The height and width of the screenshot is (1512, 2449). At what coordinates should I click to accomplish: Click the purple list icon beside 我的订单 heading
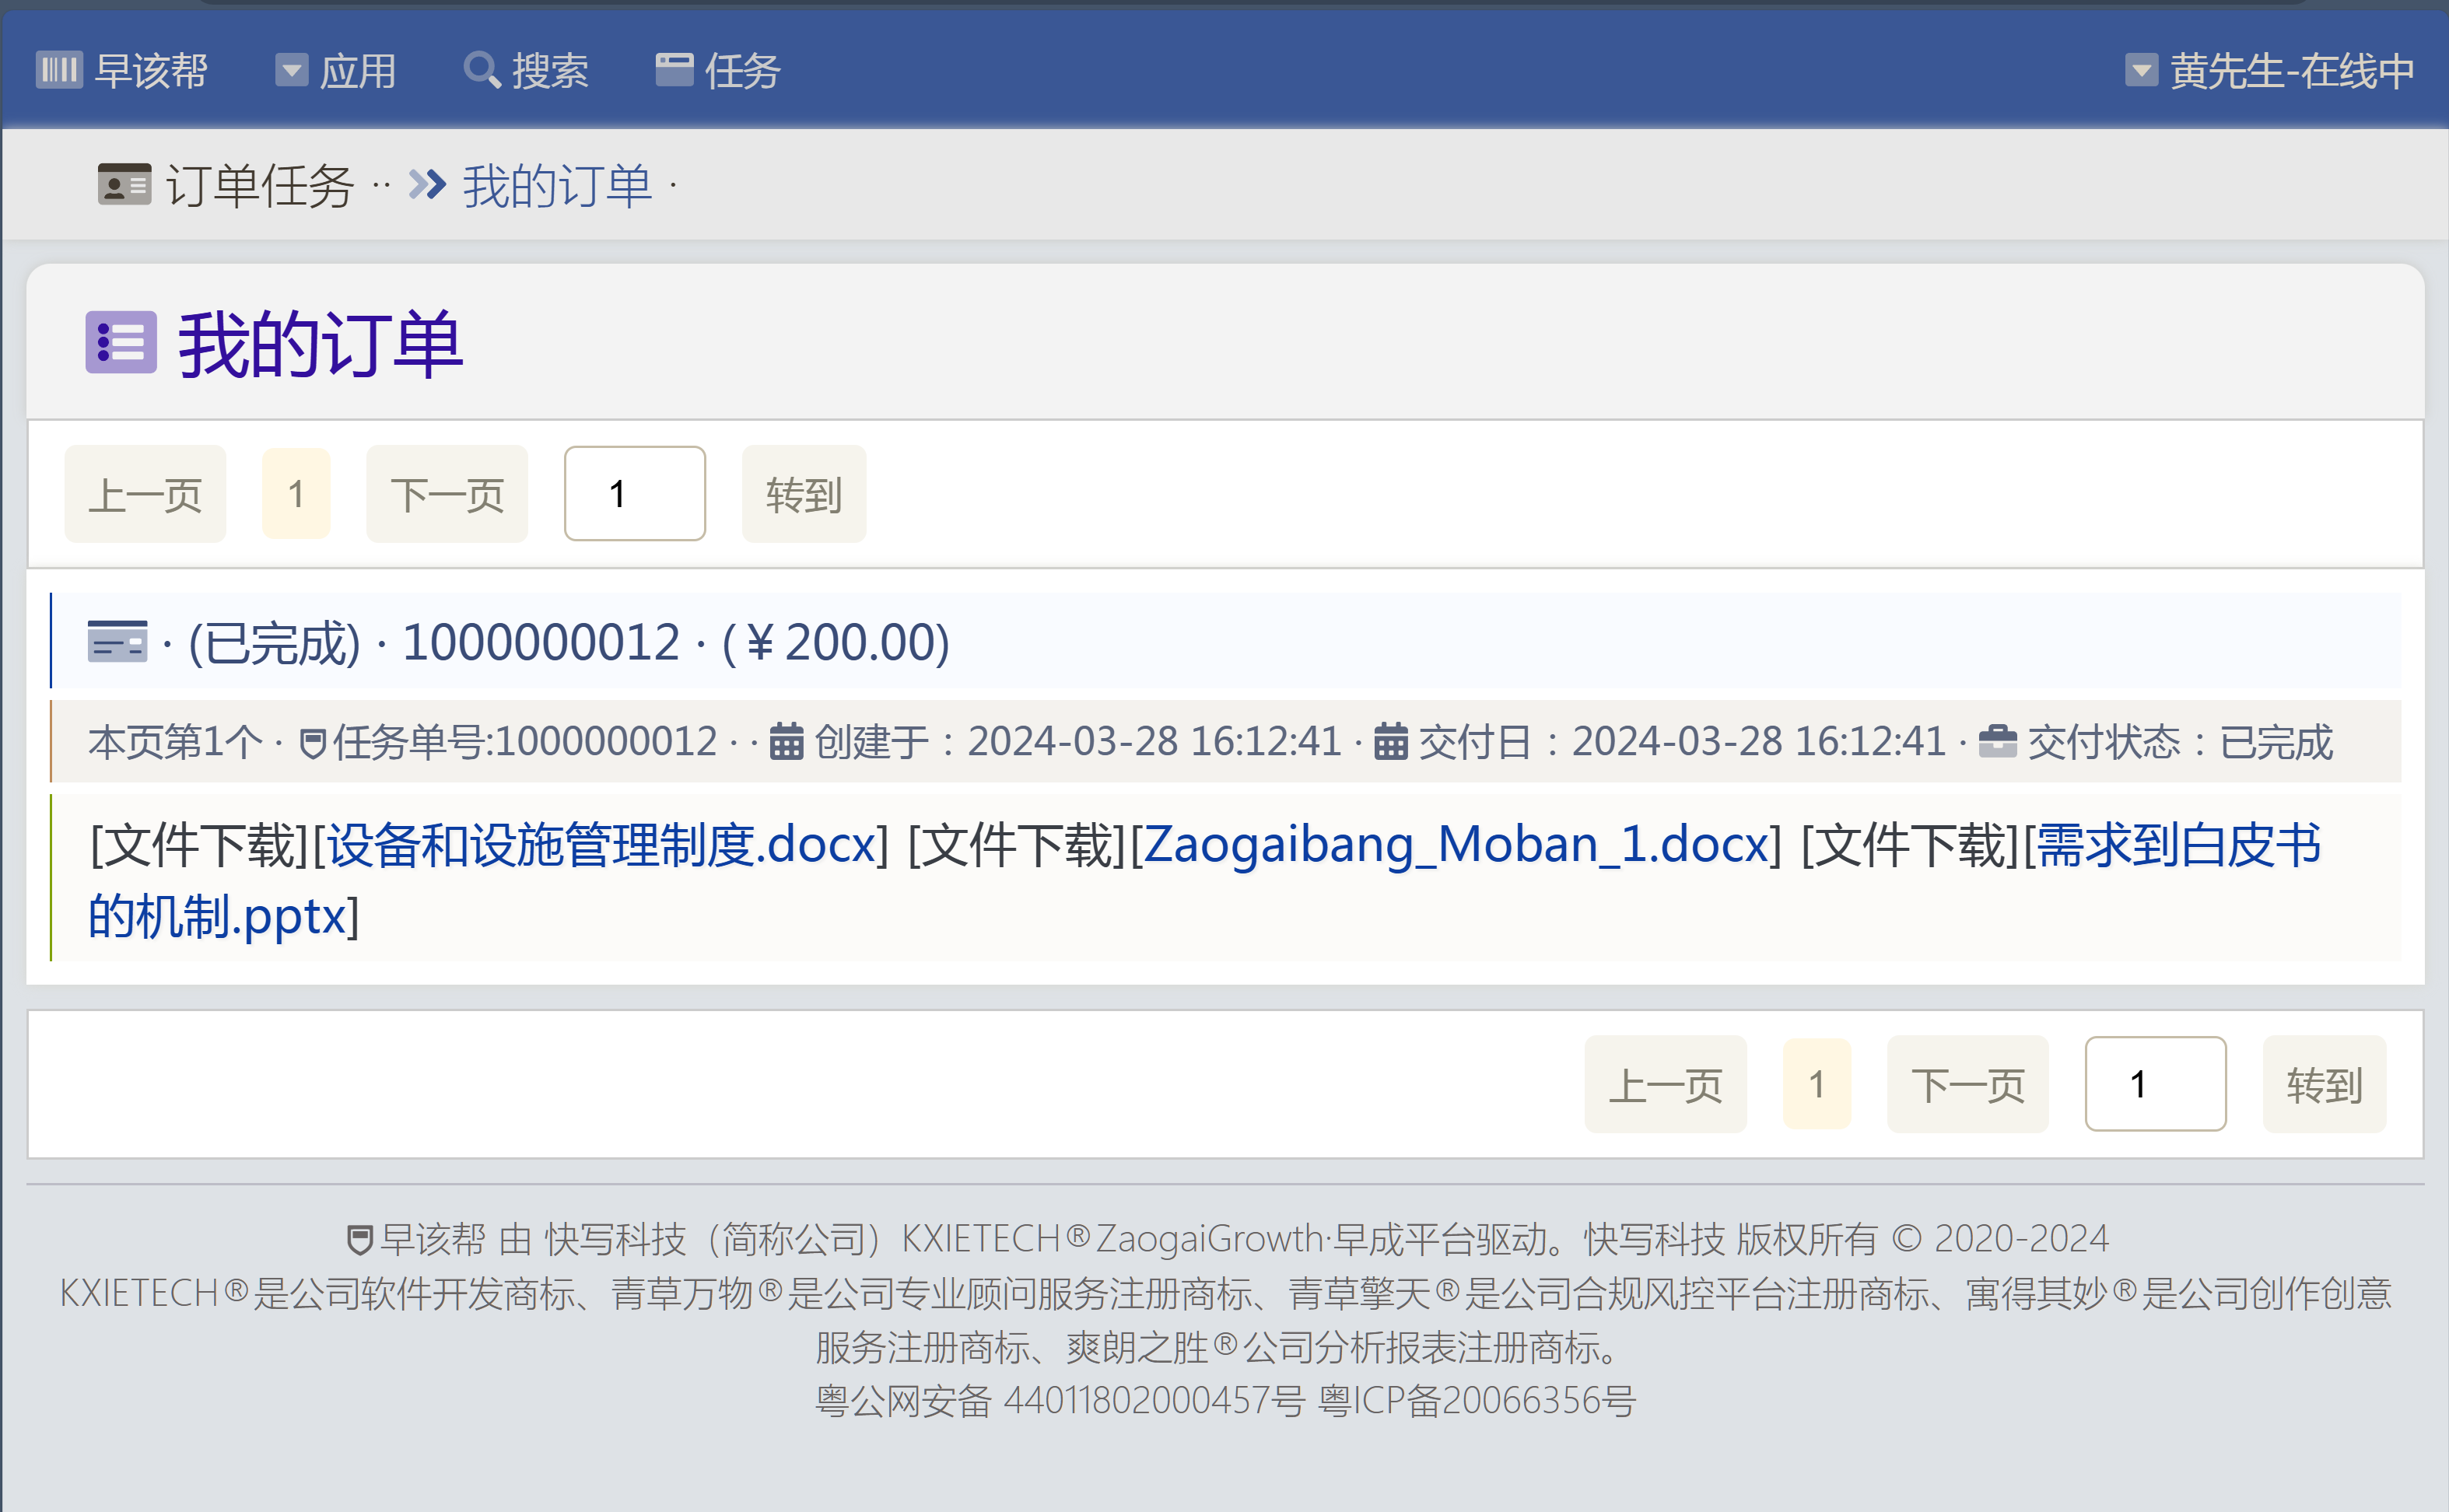[x=121, y=342]
